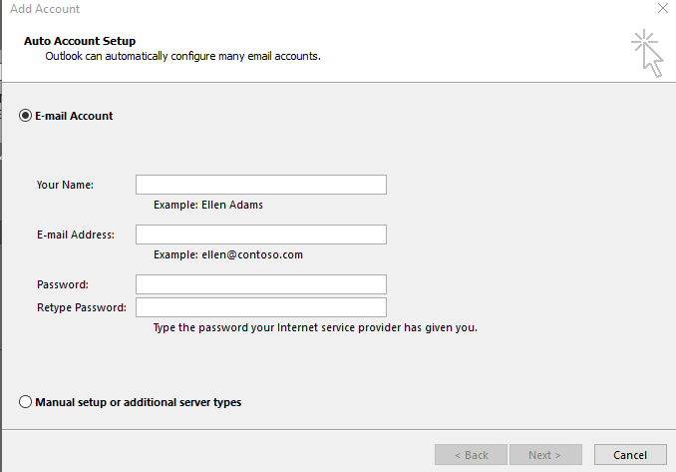Click into the E-mail Address field
676x472 pixels.
click(261, 235)
